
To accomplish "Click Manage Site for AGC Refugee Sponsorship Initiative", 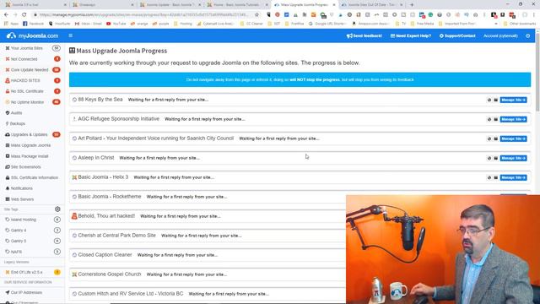I will pos(514,119).
